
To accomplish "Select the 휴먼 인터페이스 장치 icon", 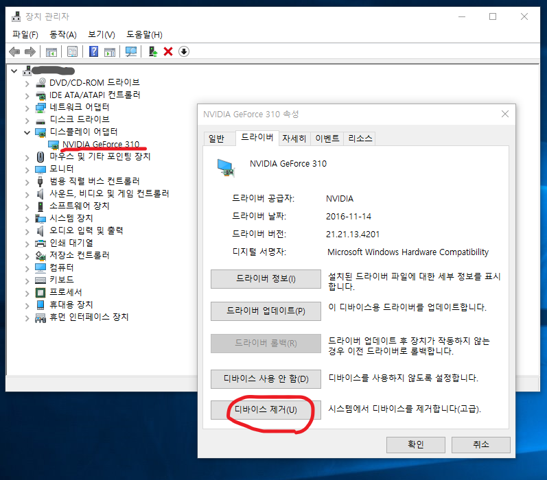I will (40, 317).
